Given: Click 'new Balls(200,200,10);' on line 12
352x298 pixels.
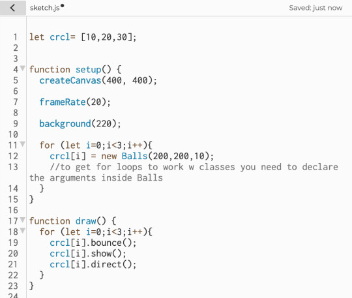Looking at the screenshot, I should pyautogui.click(x=157, y=156).
